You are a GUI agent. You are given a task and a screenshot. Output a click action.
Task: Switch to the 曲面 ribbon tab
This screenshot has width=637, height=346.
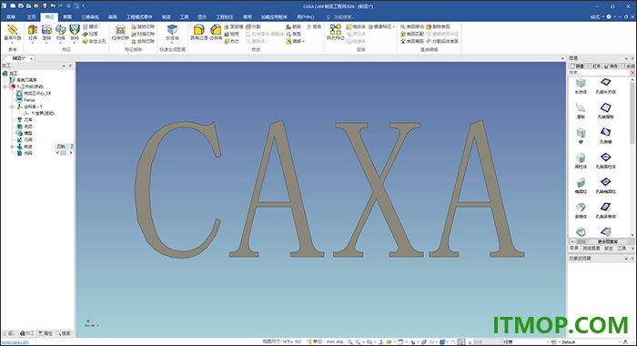pos(113,17)
